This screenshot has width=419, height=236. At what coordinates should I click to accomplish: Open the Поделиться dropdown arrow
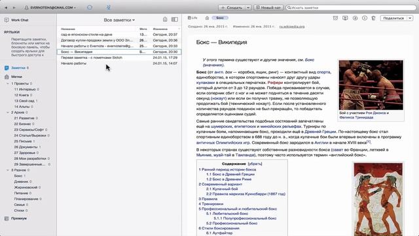(x=410, y=18)
